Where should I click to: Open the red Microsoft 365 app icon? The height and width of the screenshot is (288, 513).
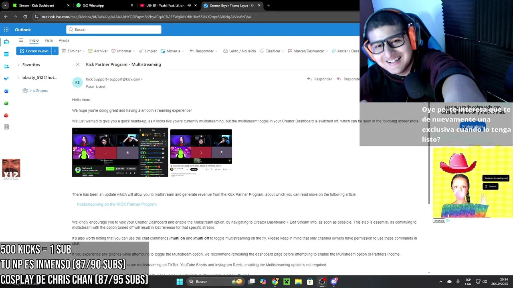click(x=6, y=115)
